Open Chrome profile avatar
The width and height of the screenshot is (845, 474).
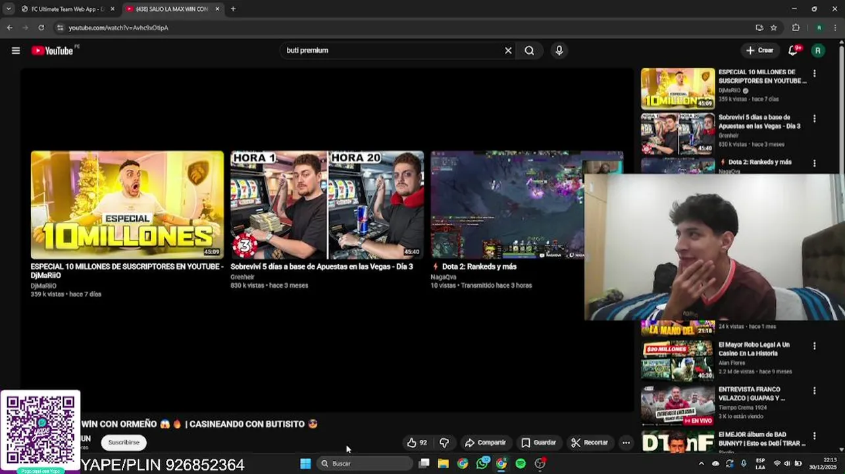click(x=819, y=28)
